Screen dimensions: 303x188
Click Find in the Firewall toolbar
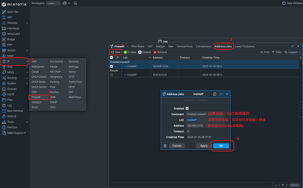coord(265,52)
